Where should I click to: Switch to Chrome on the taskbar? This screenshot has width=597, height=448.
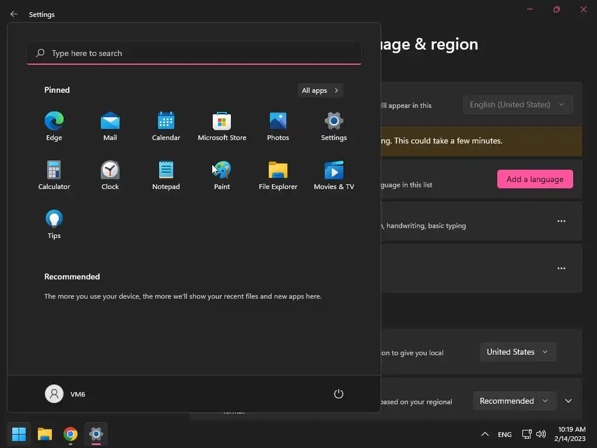[71, 434]
